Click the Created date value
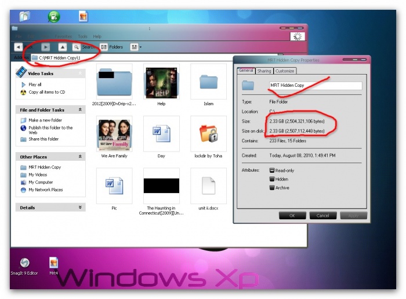This screenshot has height=299, width=406. pos(302,156)
